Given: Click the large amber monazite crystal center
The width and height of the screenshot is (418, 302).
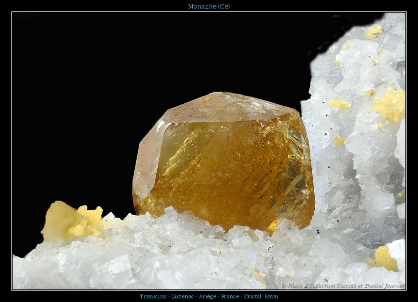Looking at the screenshot, I should tap(226, 167).
